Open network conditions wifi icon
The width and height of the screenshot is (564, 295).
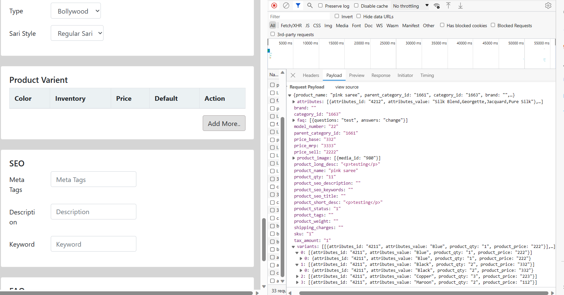pos(437,6)
